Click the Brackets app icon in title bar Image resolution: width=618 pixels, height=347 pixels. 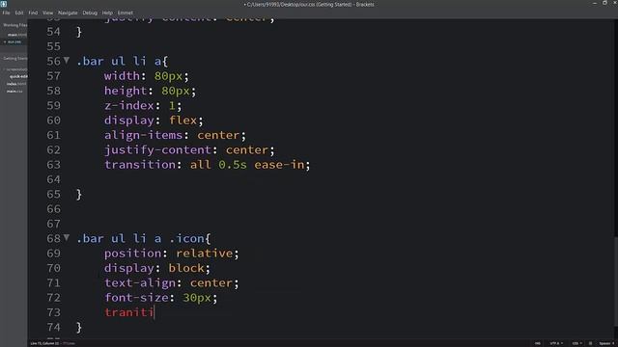tap(4, 4)
